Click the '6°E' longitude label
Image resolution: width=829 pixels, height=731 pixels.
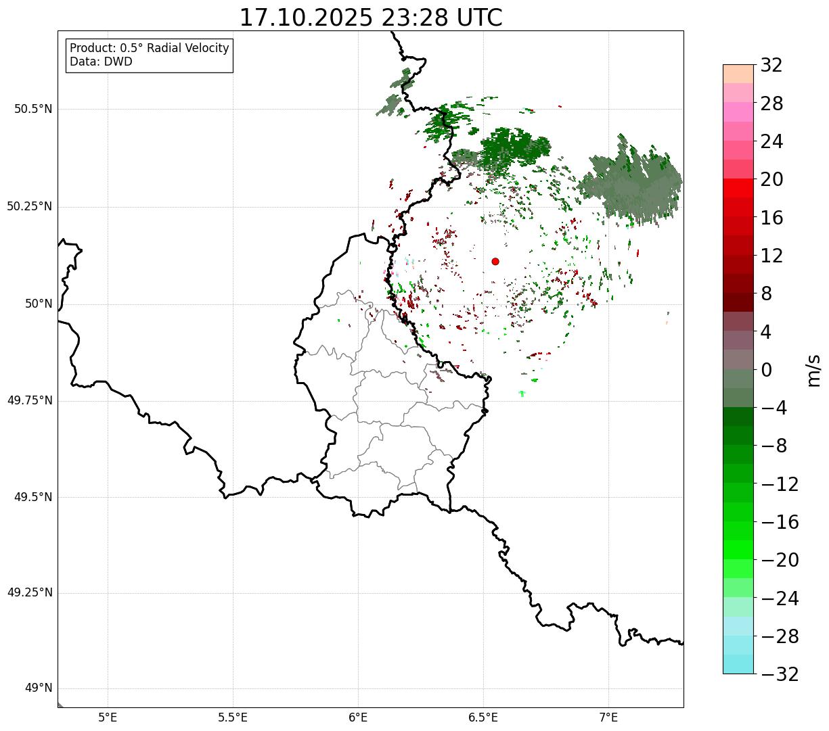[x=358, y=717]
